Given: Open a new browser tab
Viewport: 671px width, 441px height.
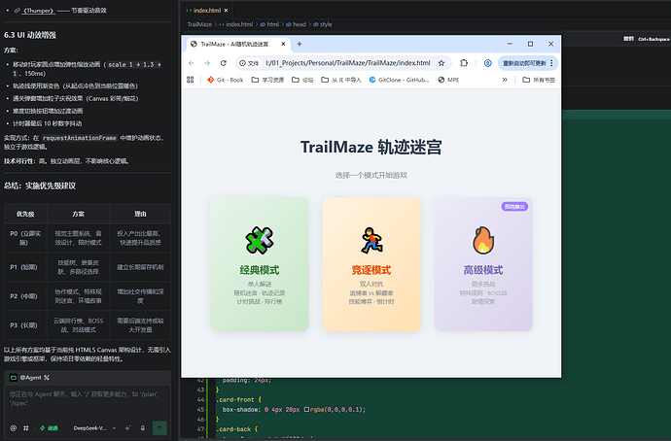Looking at the screenshot, I should point(300,44).
